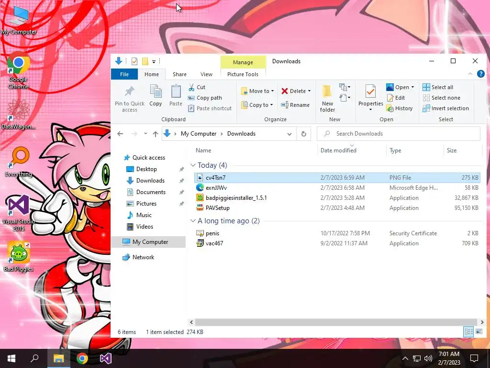Select the Everything desktop shortcut
This screenshot has height=368, width=490.
click(x=19, y=162)
